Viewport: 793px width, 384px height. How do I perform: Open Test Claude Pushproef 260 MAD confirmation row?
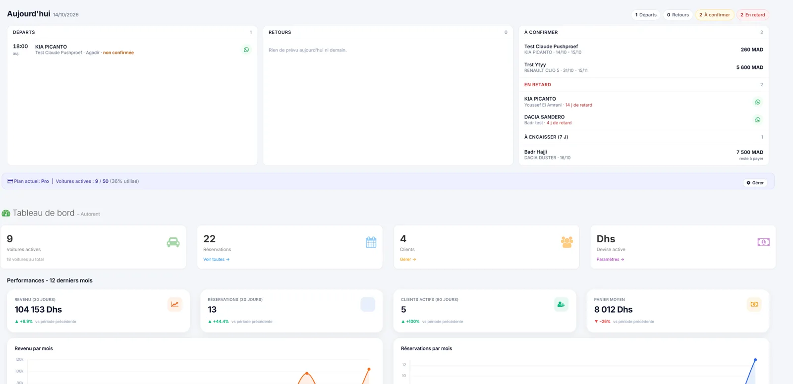(x=643, y=49)
